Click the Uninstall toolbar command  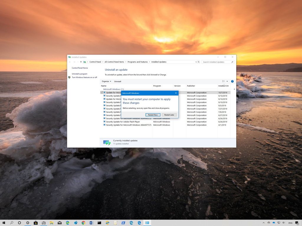117,81
